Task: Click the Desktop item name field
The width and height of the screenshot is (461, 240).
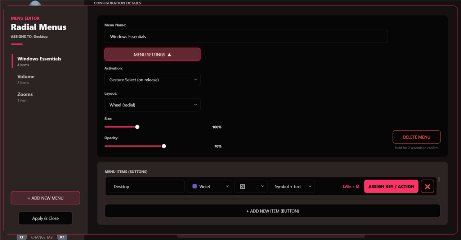Action: [x=146, y=186]
